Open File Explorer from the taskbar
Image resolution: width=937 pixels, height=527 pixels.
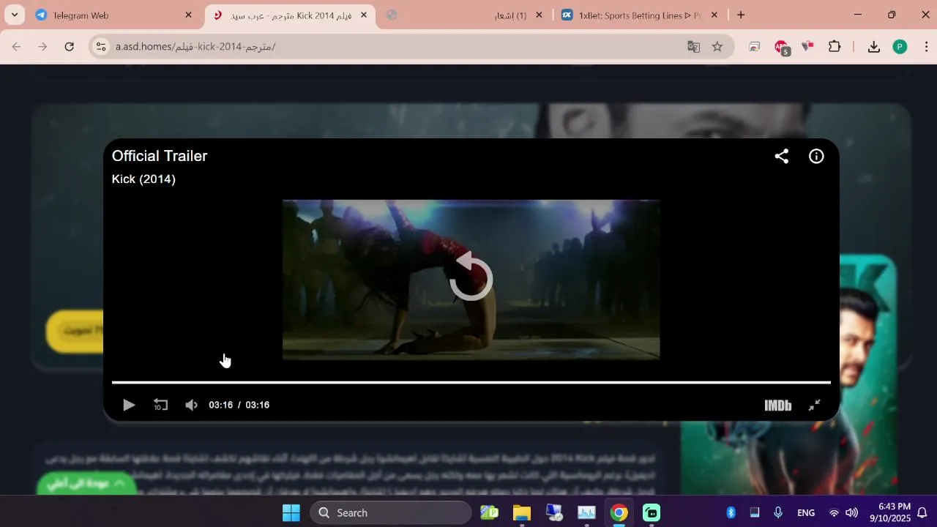pyautogui.click(x=521, y=512)
